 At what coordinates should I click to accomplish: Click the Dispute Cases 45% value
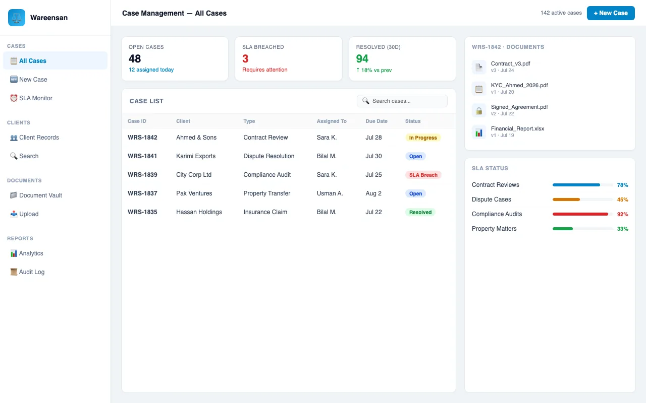623,199
